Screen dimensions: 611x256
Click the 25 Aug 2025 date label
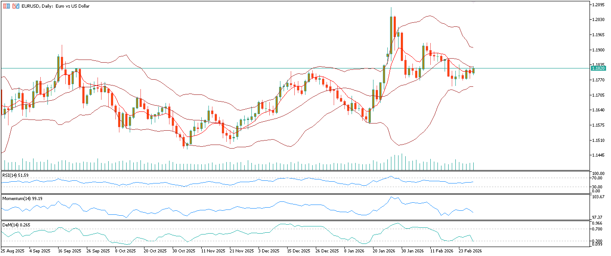(x=12, y=251)
